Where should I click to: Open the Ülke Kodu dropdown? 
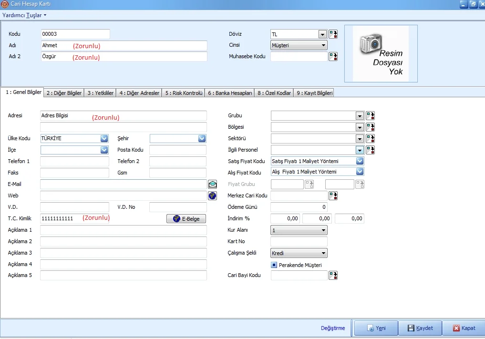coord(104,139)
